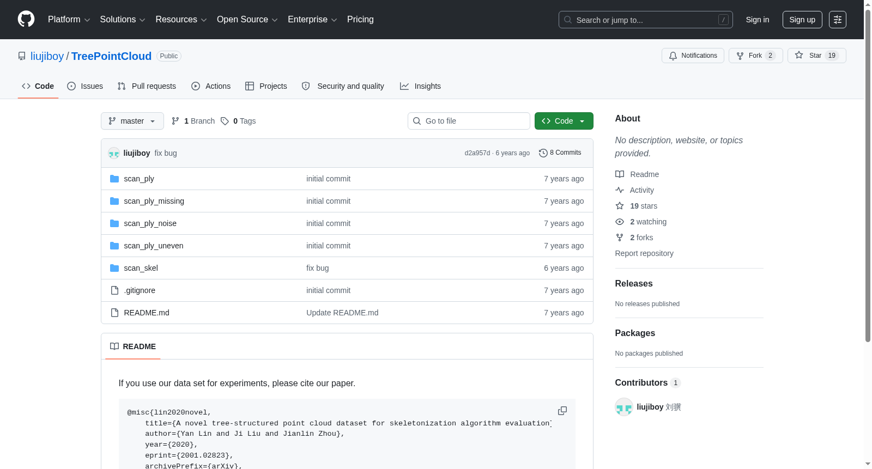The width and height of the screenshot is (872, 469).
Task: Expand the Solutions menu
Action: [x=123, y=20]
